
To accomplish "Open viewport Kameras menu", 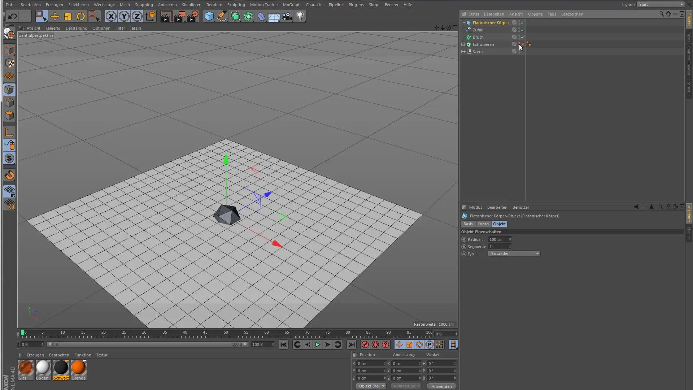I will point(53,28).
